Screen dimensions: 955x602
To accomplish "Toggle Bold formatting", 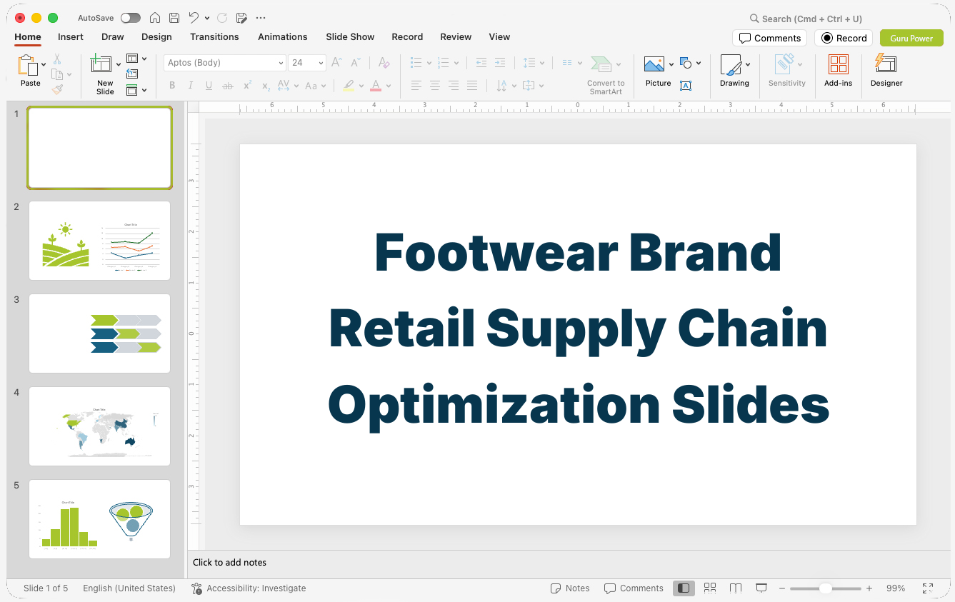I will pos(172,86).
